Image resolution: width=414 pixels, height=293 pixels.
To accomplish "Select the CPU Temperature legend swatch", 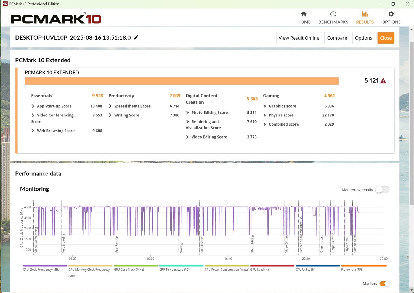I will (x=181, y=266).
